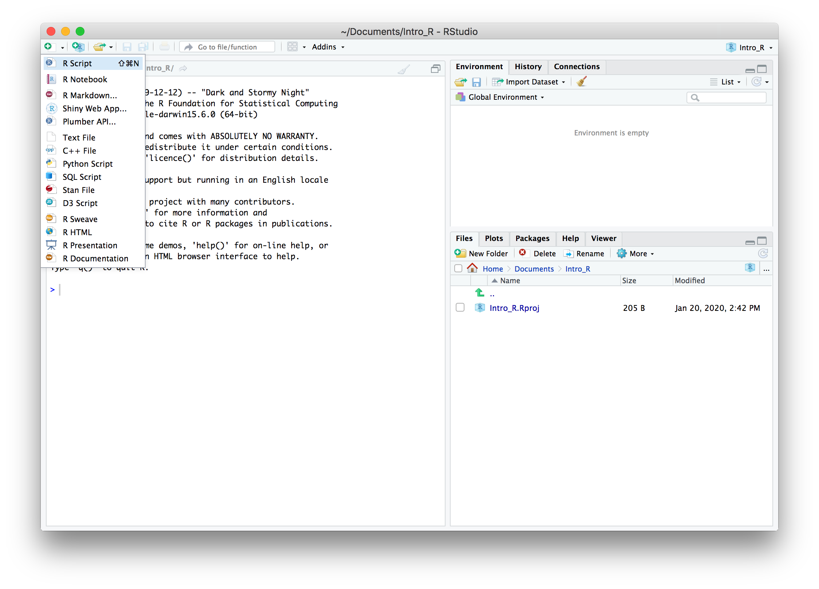Screen dimensions: 819x589
Task: Click the workspace panes grid icon
Action: pyautogui.click(x=292, y=47)
